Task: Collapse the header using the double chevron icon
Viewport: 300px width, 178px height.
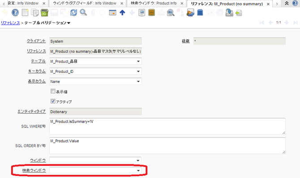Action: click(287, 3)
